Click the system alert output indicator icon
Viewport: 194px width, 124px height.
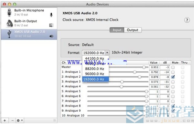click(x=51, y=25)
